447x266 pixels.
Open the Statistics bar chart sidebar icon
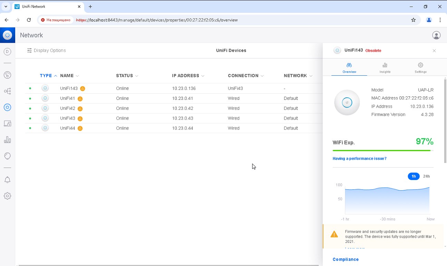(x=7, y=140)
